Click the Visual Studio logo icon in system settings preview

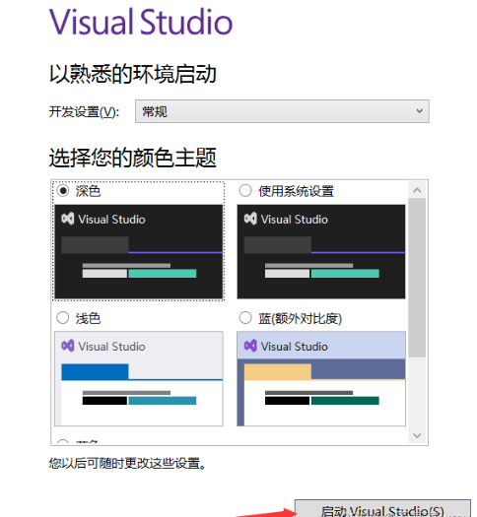click(x=250, y=219)
